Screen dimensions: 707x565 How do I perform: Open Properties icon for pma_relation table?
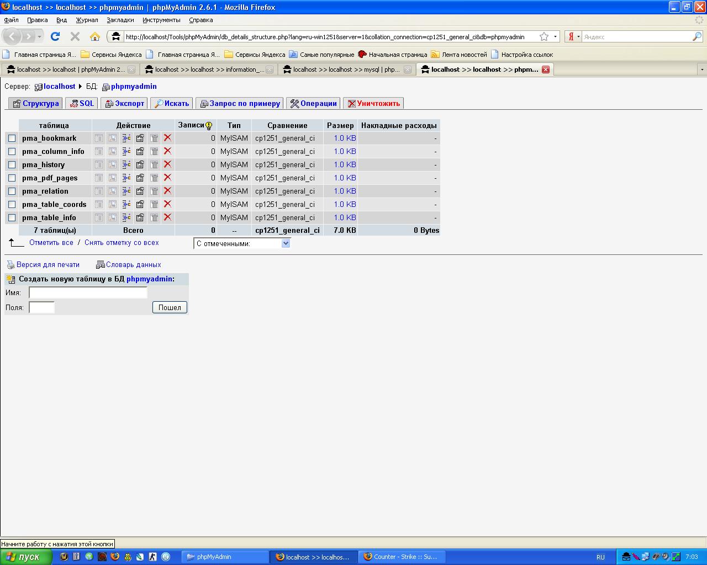tap(140, 191)
